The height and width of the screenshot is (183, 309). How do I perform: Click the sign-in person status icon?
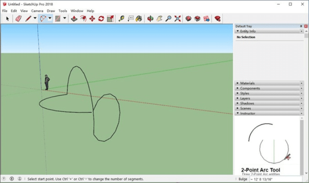[x=20, y=179]
